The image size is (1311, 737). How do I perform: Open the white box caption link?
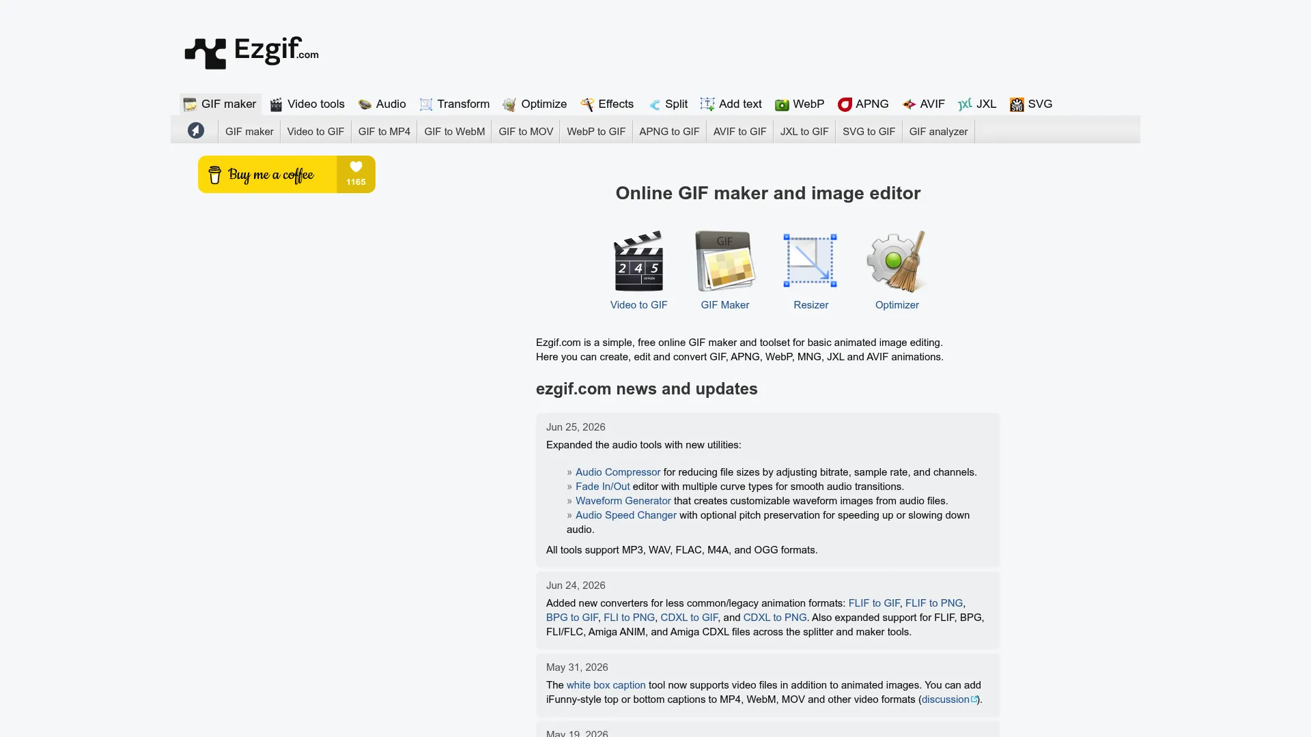pos(606,685)
